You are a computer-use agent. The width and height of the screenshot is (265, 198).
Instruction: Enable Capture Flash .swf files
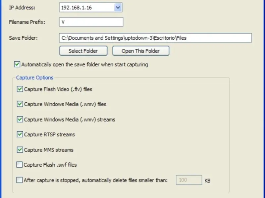[20, 165]
